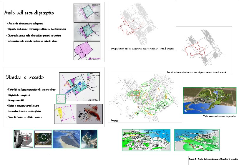Viewport: 239px width, 166px height.
Task: Select the "Fattibilità tra l'area di progetto" line
Action: pos(31,90)
